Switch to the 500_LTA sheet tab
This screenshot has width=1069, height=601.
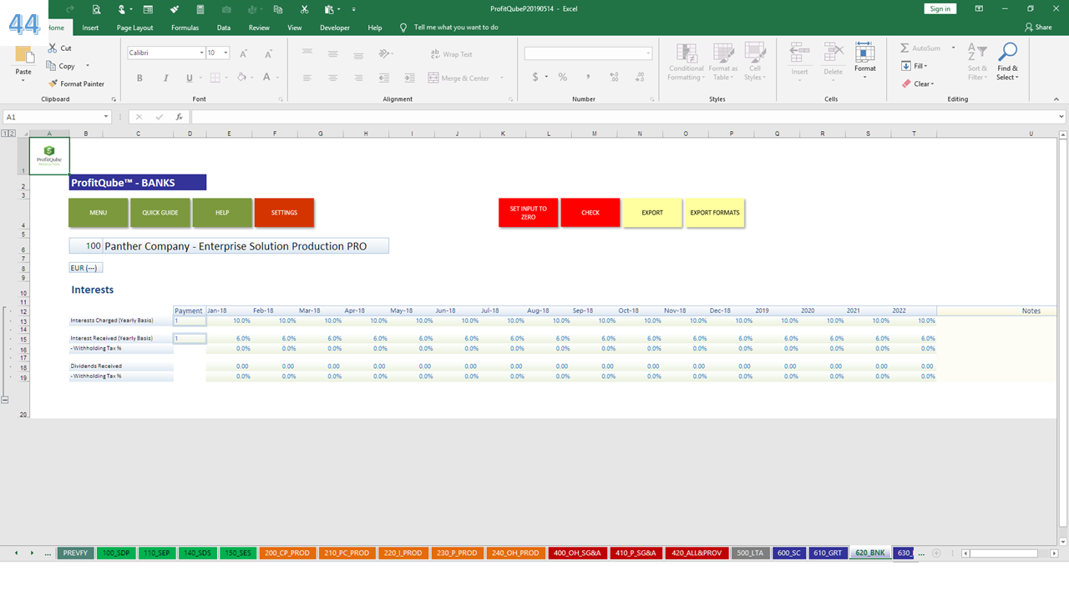750,553
